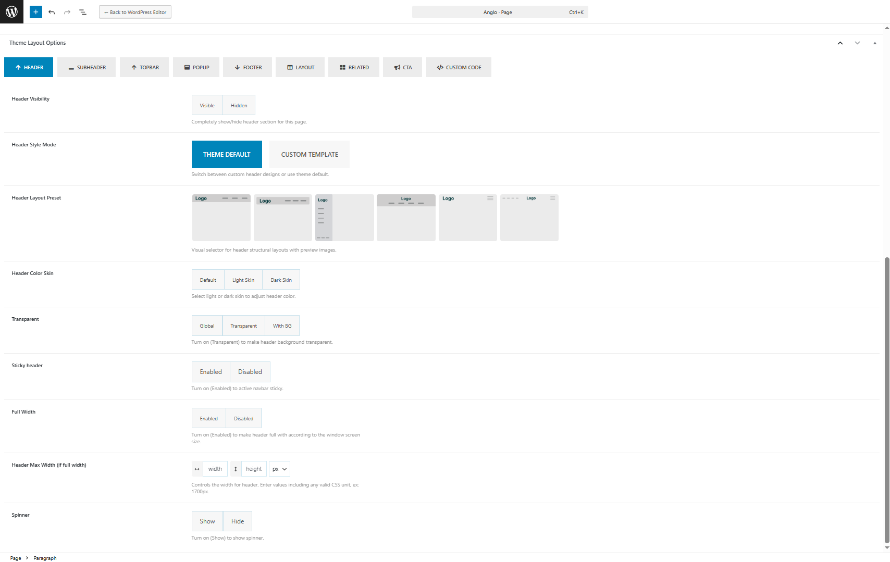The height and width of the screenshot is (562, 890).
Task: Set Header Visibility to Hidden
Action: pyautogui.click(x=239, y=105)
